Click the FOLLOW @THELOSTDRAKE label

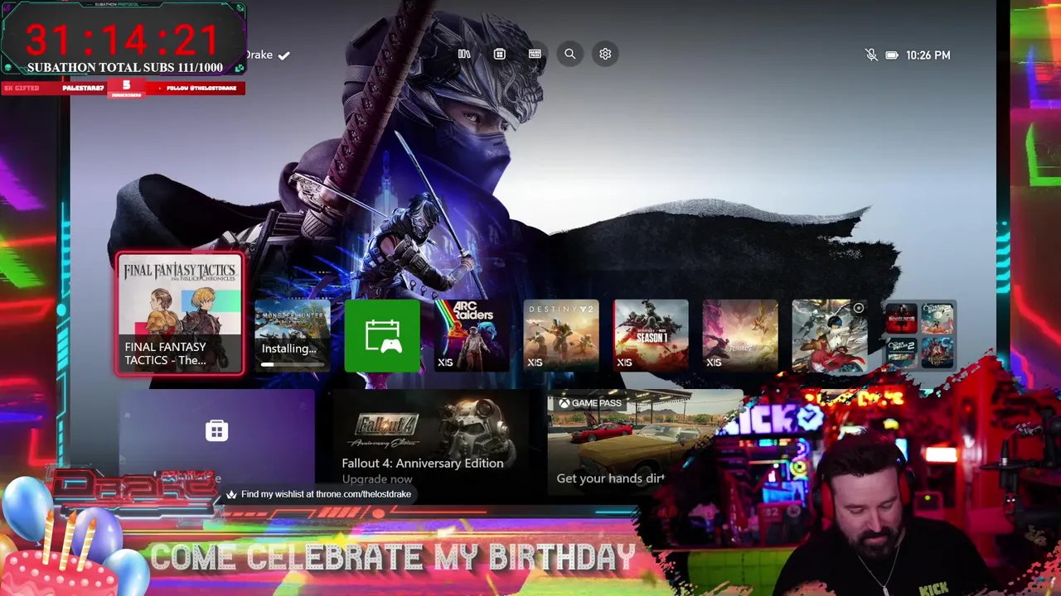(200, 88)
